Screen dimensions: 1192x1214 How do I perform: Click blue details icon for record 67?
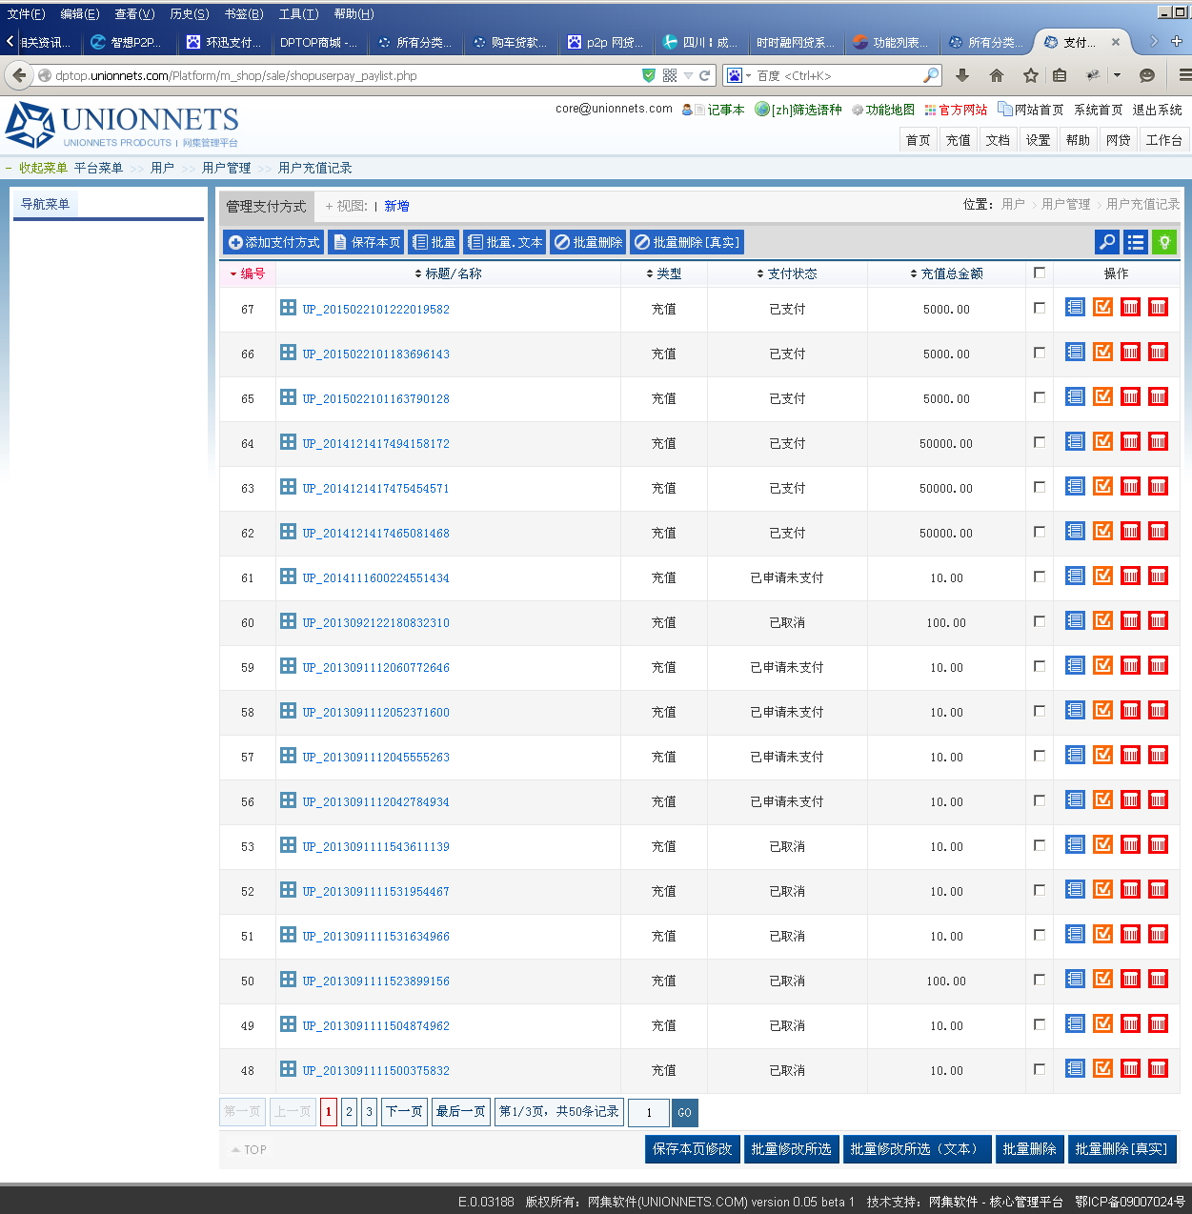[x=1075, y=308]
